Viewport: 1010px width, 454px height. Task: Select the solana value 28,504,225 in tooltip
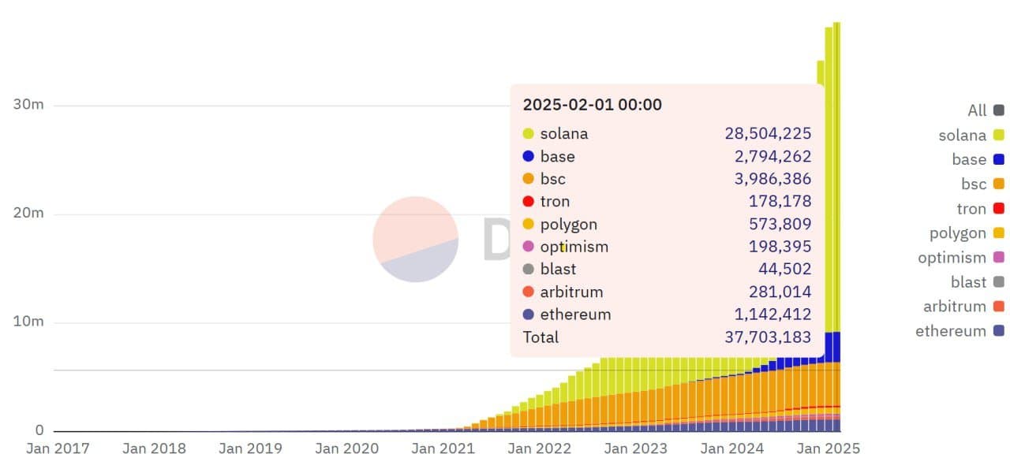pos(768,134)
